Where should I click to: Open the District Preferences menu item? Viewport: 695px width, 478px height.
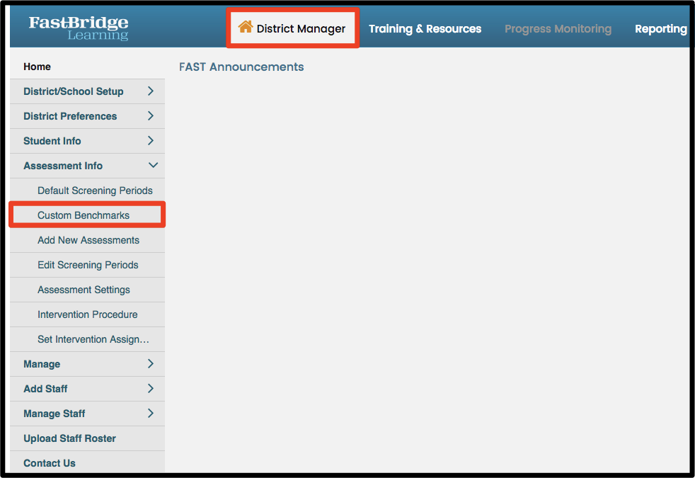point(87,116)
